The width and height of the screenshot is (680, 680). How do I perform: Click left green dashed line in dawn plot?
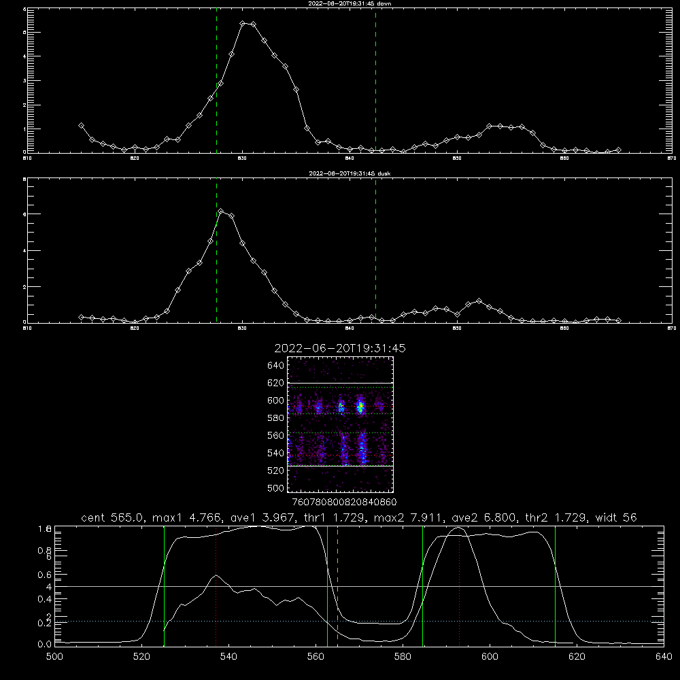(216, 82)
